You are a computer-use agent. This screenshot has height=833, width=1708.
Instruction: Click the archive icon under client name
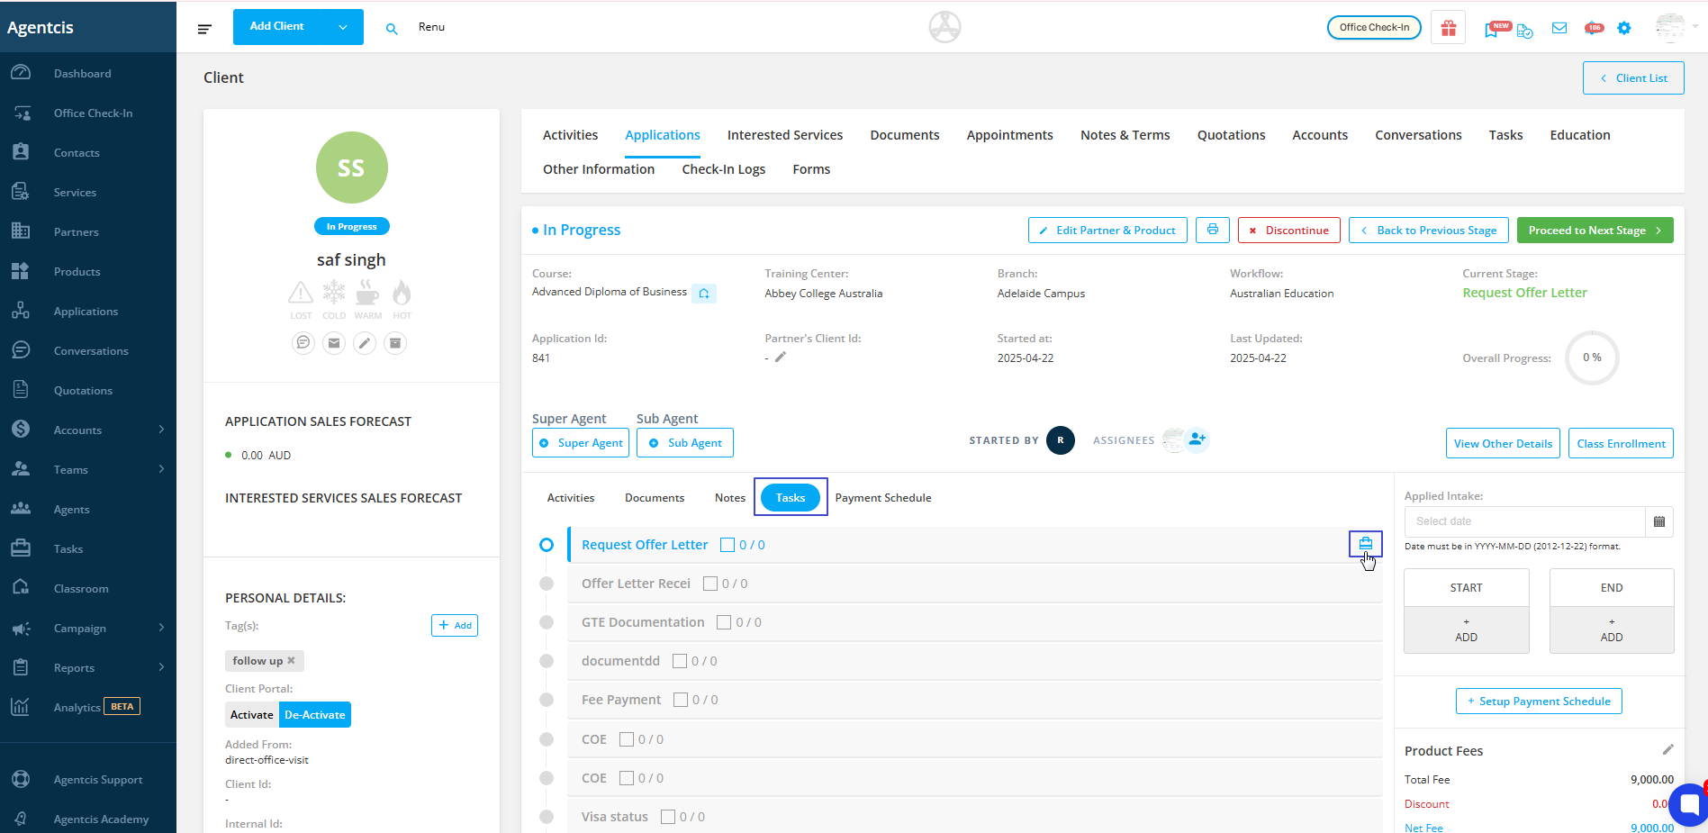395,342
